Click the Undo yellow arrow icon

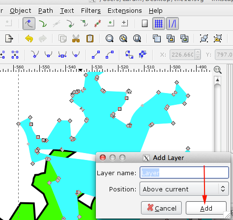pos(29,39)
